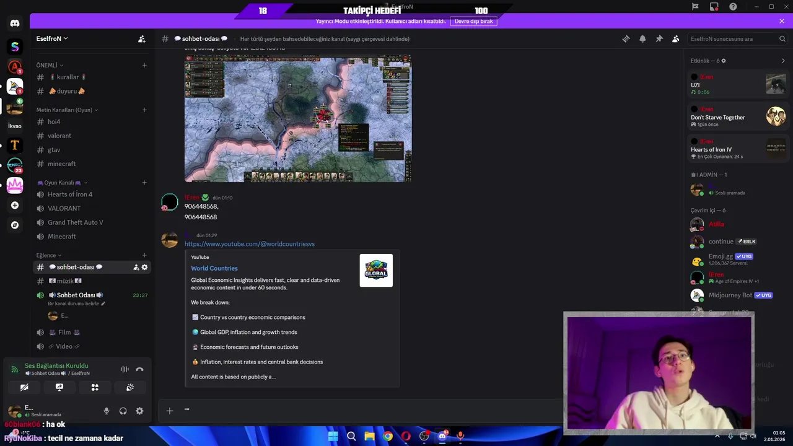Switch to the gtav text channel

[x=92, y=150]
